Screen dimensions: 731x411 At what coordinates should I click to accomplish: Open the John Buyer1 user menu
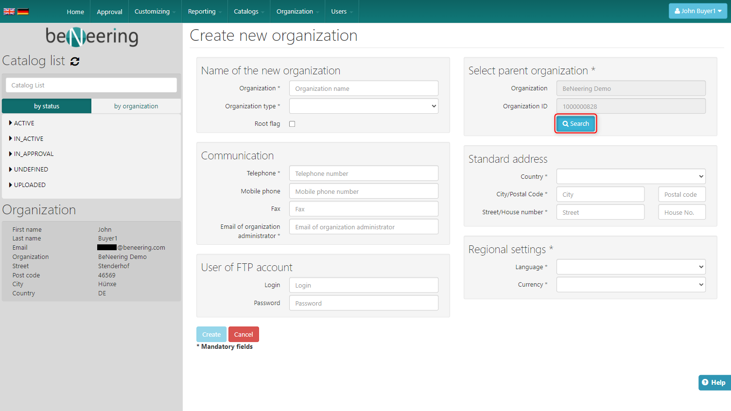(x=697, y=11)
